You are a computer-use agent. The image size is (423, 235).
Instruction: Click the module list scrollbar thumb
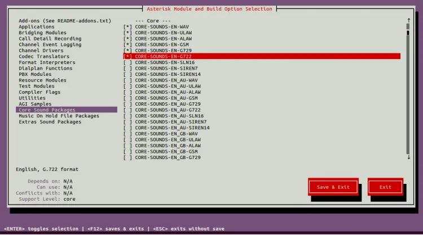click(x=408, y=33)
